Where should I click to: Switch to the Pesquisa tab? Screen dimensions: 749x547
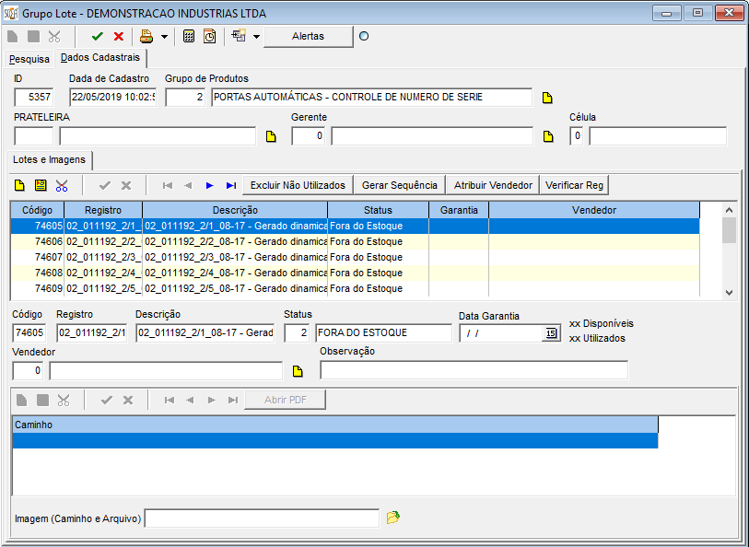29,59
